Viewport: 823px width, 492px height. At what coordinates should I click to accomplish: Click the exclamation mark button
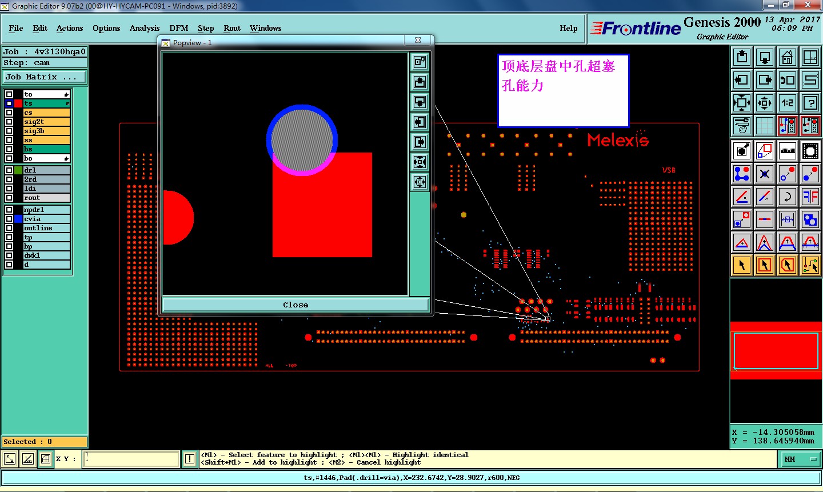[x=190, y=459]
